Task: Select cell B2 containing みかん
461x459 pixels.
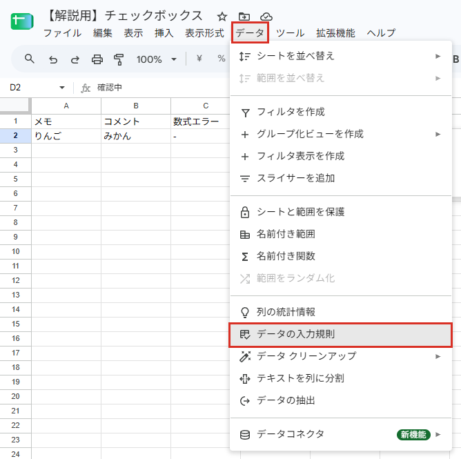Action: [x=136, y=136]
